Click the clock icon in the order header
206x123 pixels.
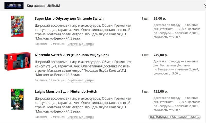(x=205, y=5)
